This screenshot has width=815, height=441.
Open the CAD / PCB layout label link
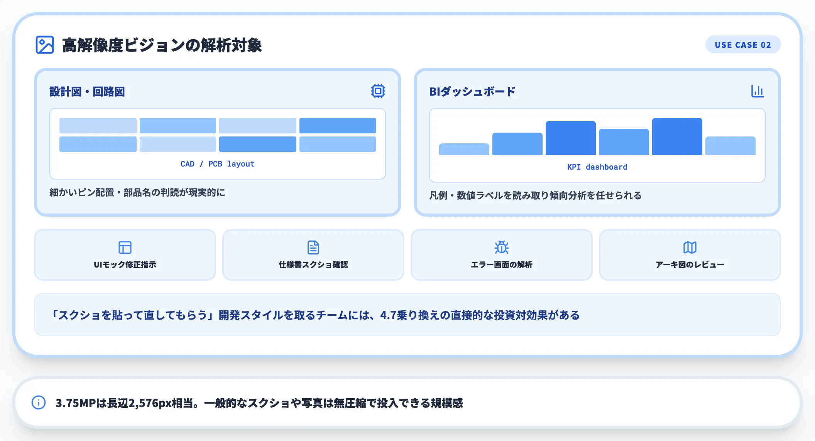coord(217,163)
